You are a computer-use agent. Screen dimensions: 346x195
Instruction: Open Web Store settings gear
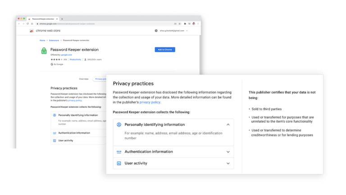coord(156,31)
